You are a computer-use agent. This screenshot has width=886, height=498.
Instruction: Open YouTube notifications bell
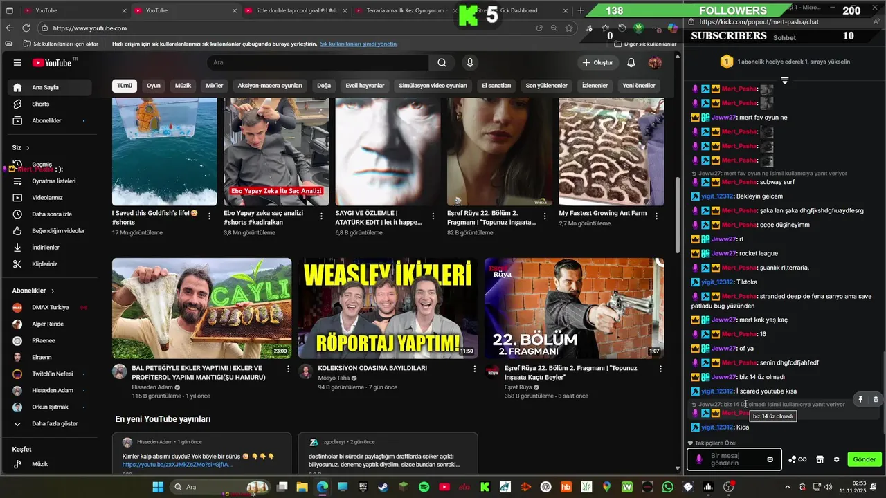pyautogui.click(x=631, y=63)
